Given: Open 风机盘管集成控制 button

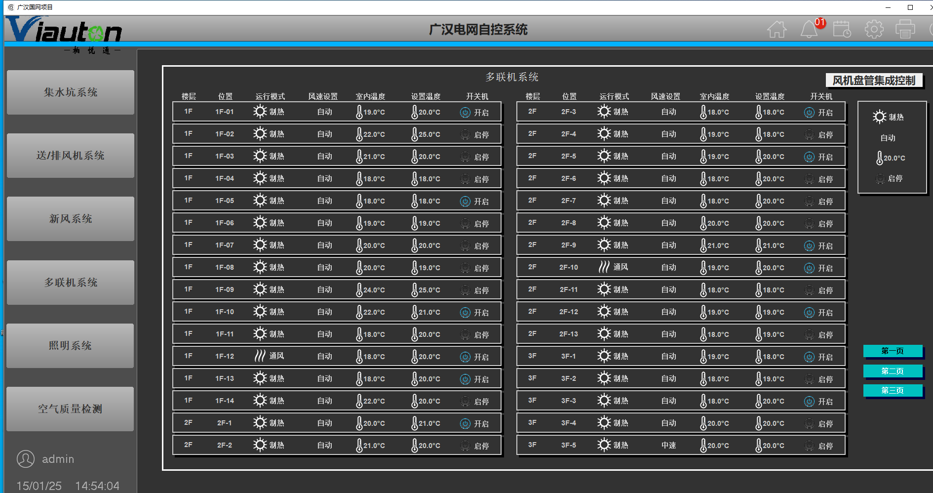Looking at the screenshot, I should 874,81.
